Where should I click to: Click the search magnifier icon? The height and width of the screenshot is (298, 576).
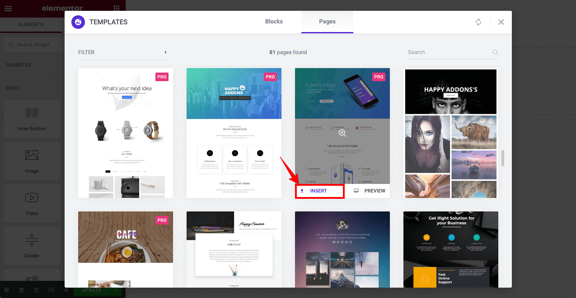pyautogui.click(x=495, y=52)
